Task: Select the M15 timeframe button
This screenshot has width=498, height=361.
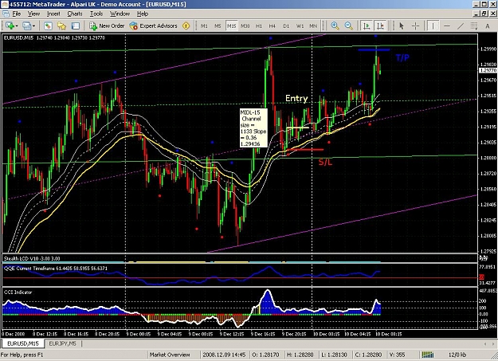Action: (x=231, y=26)
